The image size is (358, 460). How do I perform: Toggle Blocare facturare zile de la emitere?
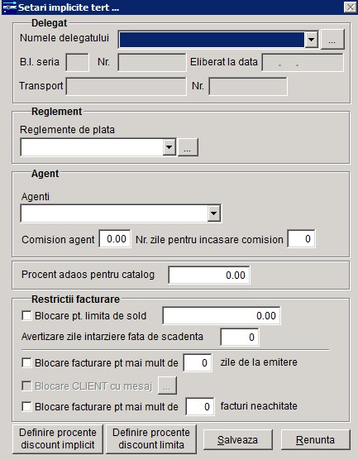(26, 362)
